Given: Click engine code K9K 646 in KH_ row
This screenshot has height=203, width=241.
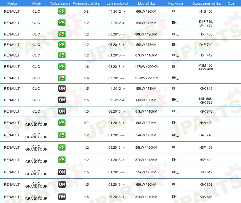Looking at the screenshot, I should [206, 197].
